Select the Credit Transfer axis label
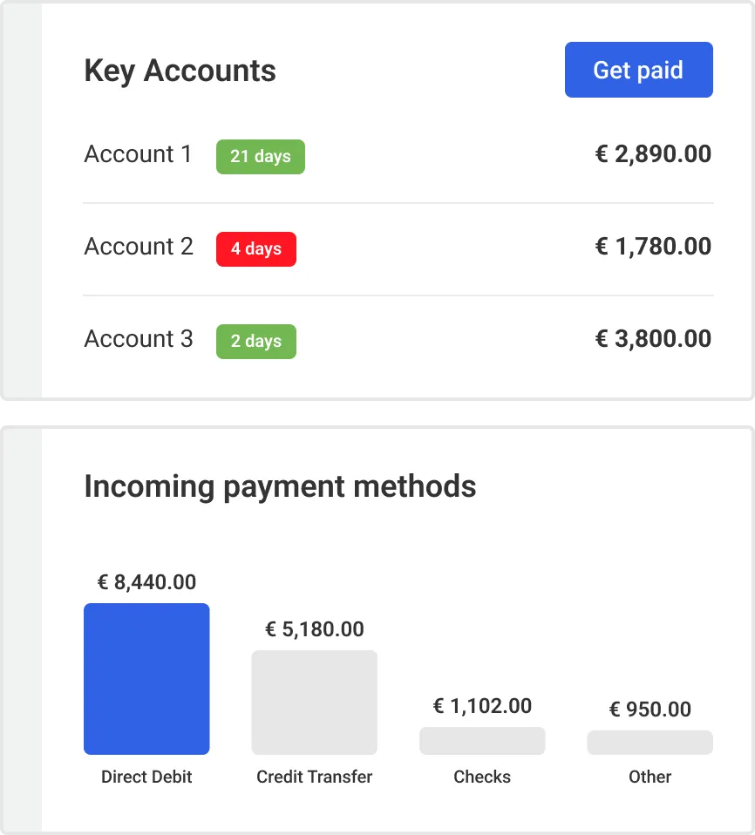 [315, 777]
